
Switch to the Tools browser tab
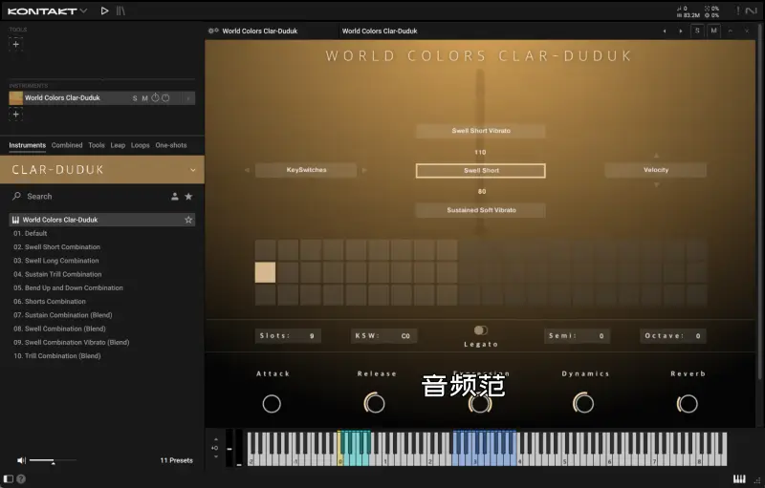(97, 145)
